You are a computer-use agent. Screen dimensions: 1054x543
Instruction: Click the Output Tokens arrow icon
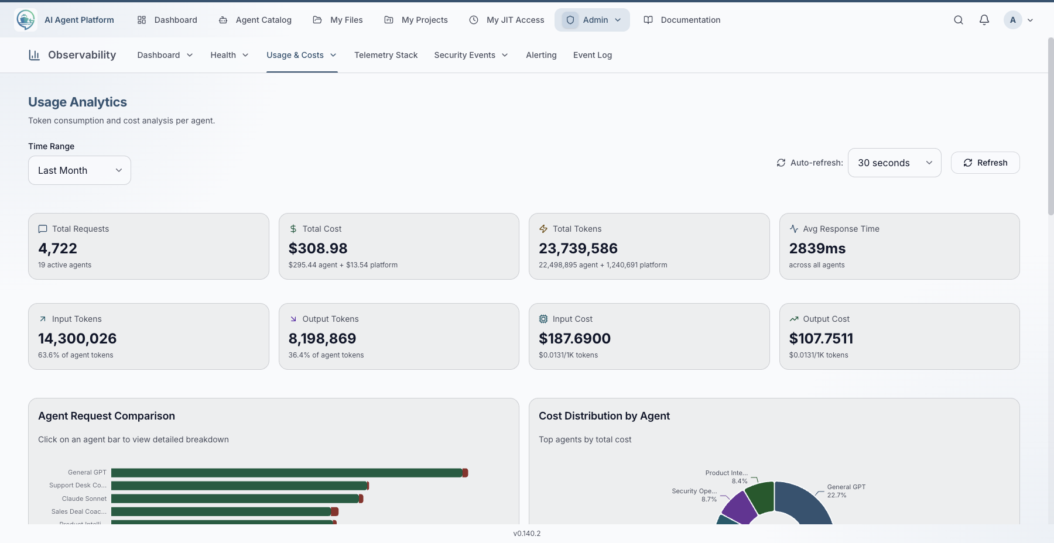coord(293,319)
